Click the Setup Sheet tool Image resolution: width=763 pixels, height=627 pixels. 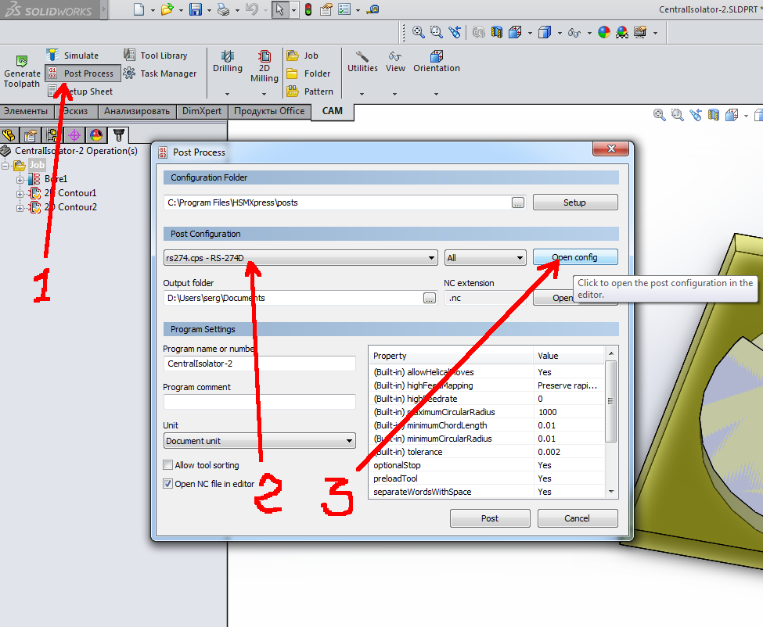coord(81,91)
